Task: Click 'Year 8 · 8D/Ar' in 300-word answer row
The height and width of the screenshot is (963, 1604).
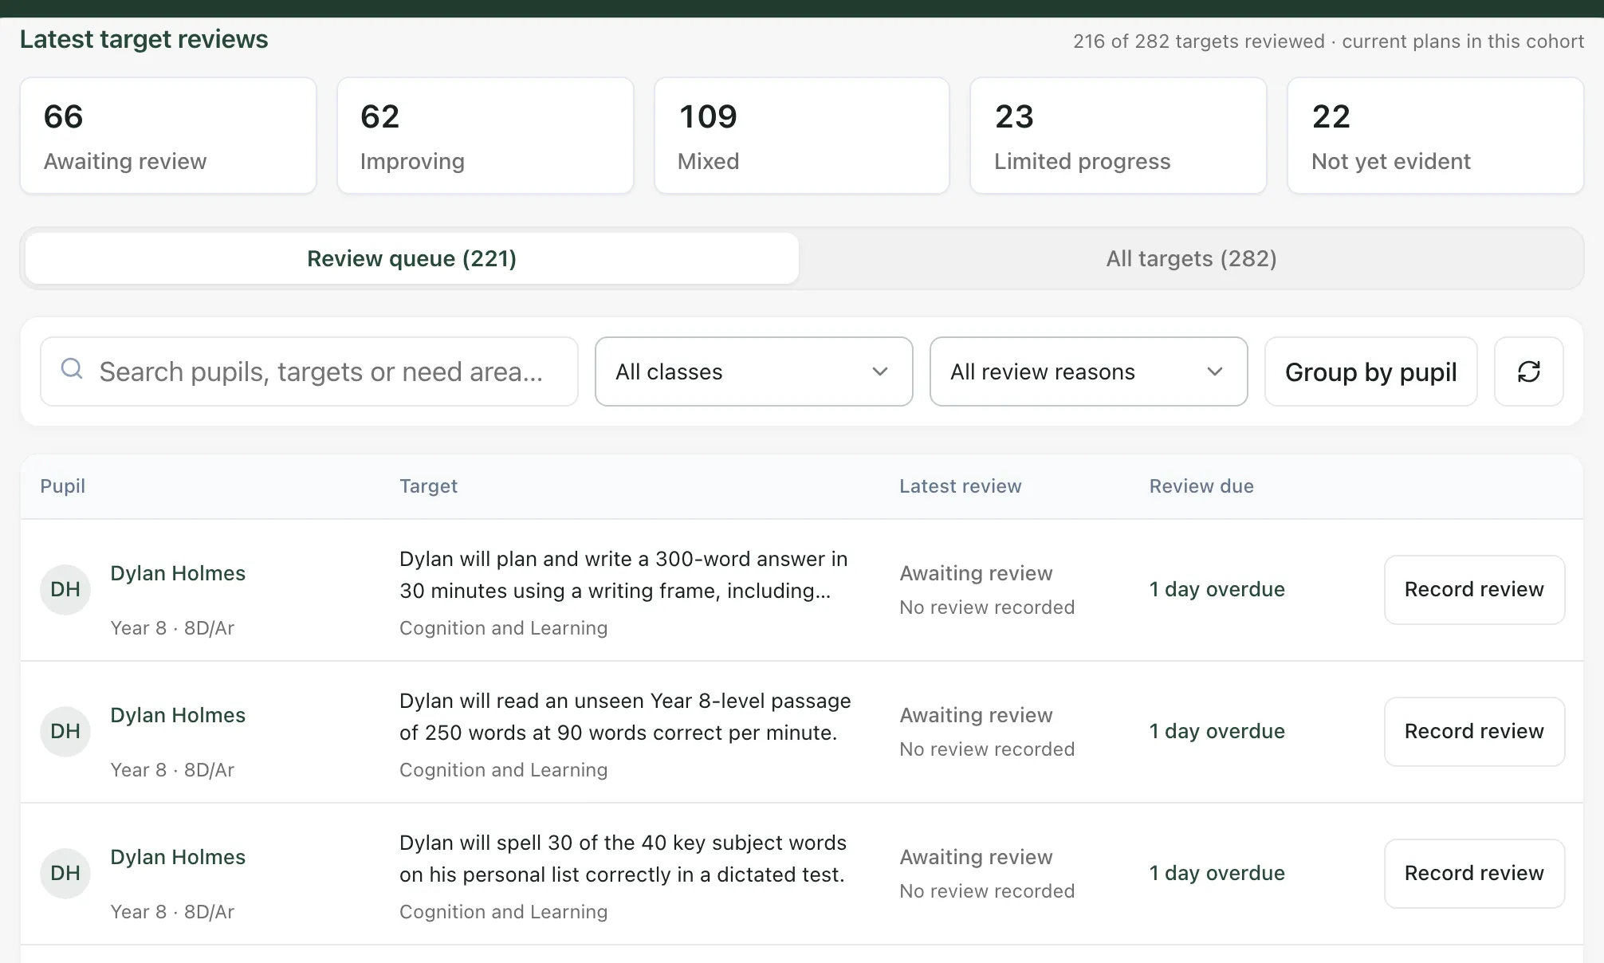Action: coord(172,628)
